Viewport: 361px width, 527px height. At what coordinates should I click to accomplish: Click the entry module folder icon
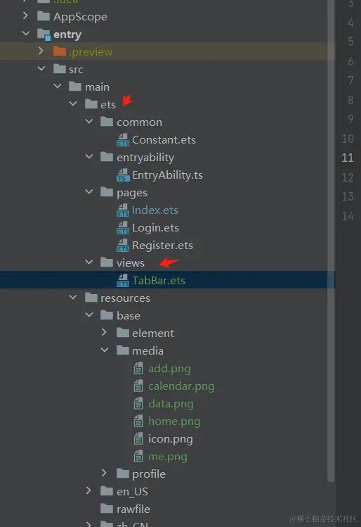pos(44,34)
